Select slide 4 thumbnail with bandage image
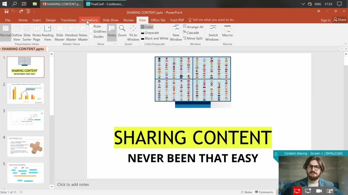Screen dimensions: 348x195 coord(26,147)
